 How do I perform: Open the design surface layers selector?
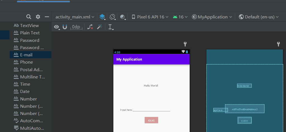click(103, 17)
